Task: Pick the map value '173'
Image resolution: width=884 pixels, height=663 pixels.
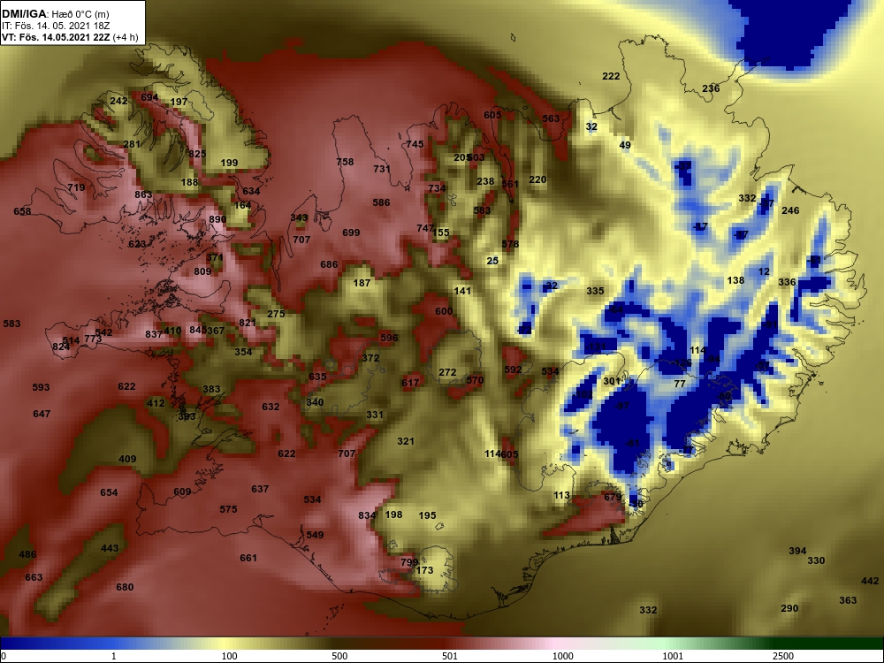Action: (x=424, y=570)
